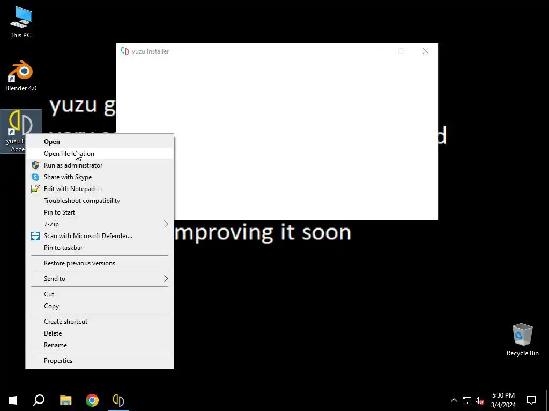Select Create shortcut

tap(99, 322)
